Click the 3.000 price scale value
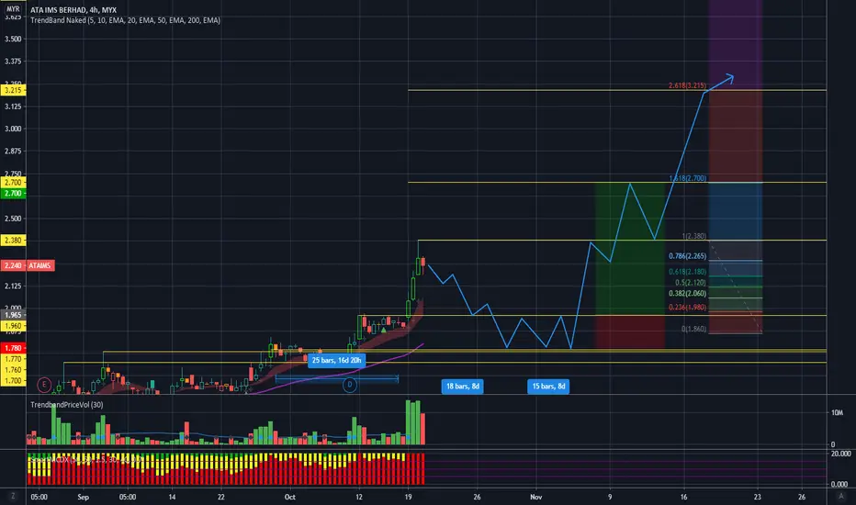Screen dimensions: 856x505 coord(13,129)
